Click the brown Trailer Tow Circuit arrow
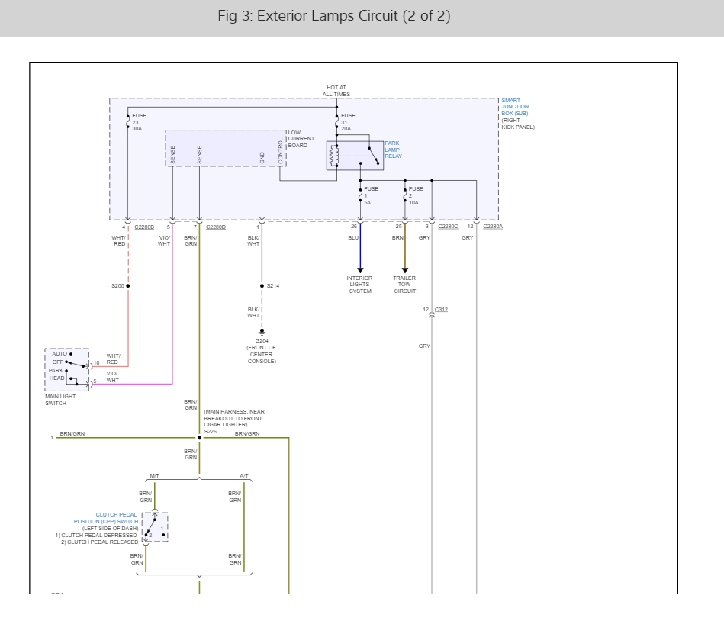724x618 pixels. pos(404,270)
